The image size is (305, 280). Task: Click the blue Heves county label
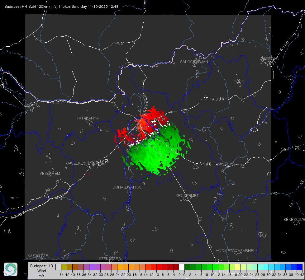231,126
